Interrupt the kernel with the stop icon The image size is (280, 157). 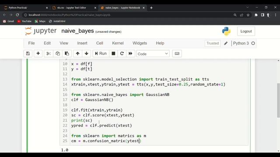(x=113, y=54)
